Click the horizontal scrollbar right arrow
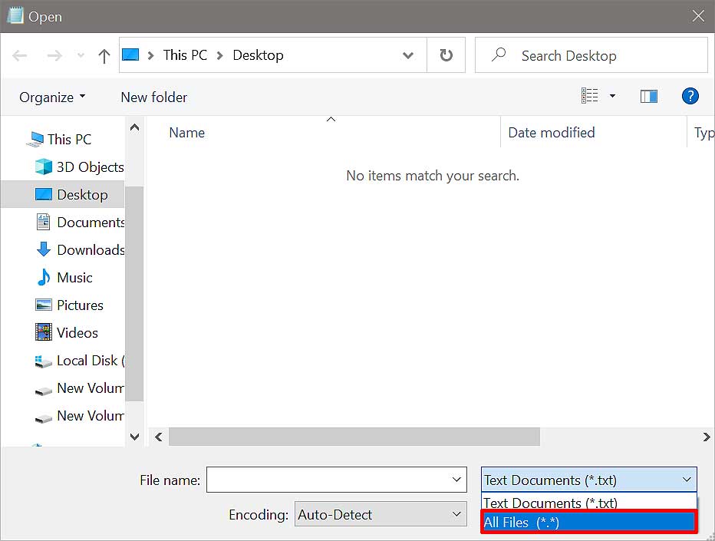715x541 pixels. click(x=706, y=437)
